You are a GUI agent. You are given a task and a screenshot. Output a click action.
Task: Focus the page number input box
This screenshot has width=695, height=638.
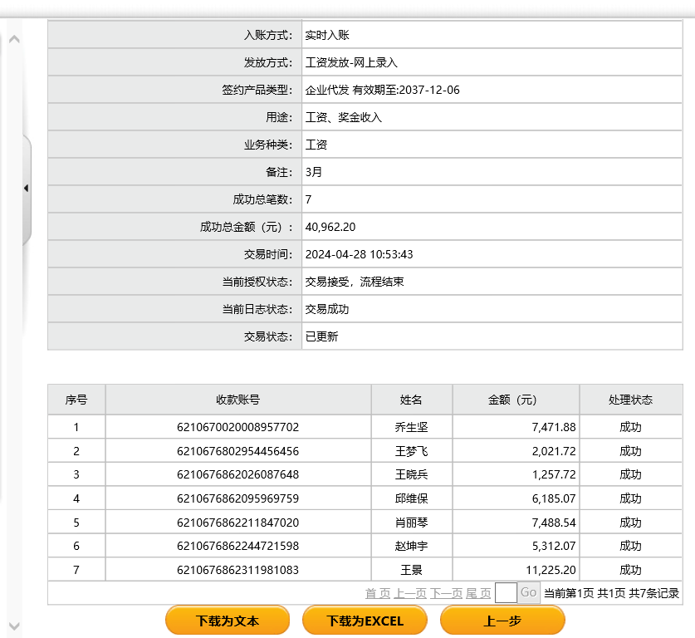pyautogui.click(x=506, y=593)
